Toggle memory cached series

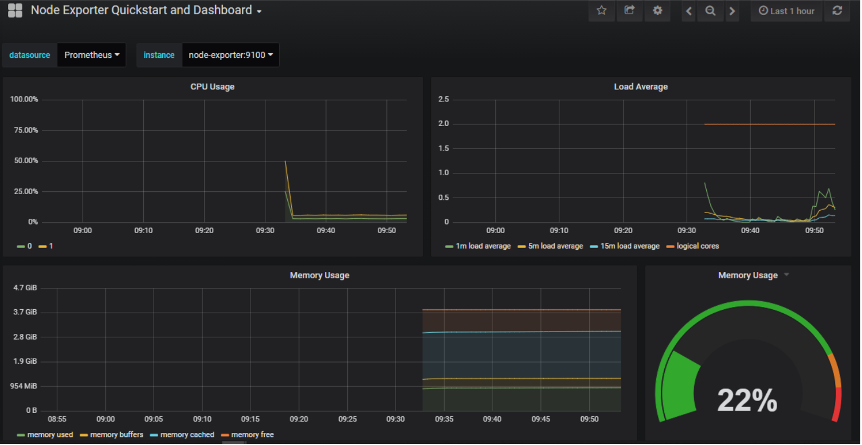coord(182,435)
